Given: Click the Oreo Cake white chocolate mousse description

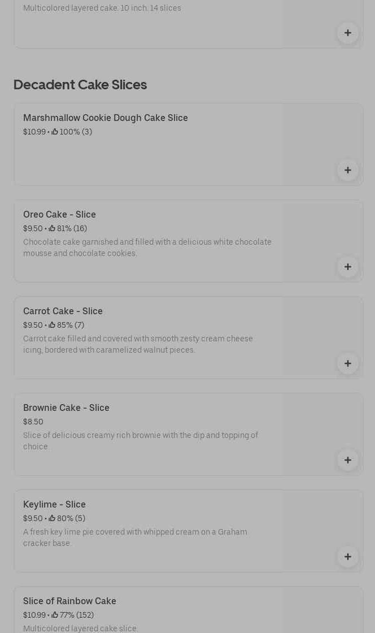Looking at the screenshot, I should 147,248.
